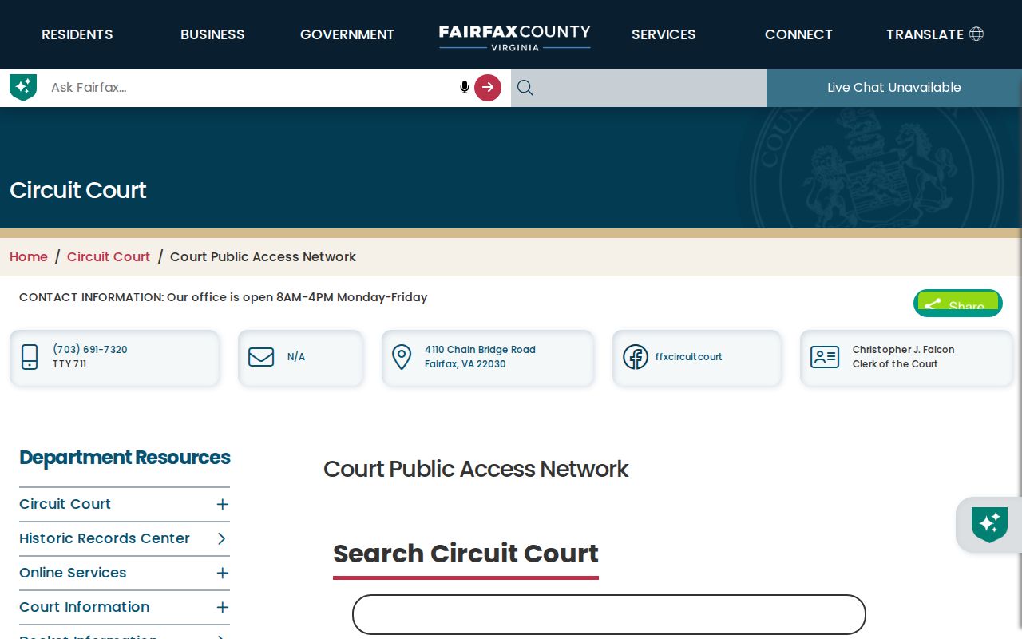Screen dimensions: 1022x639
Task: Click the map pin location icon
Action: click(402, 357)
